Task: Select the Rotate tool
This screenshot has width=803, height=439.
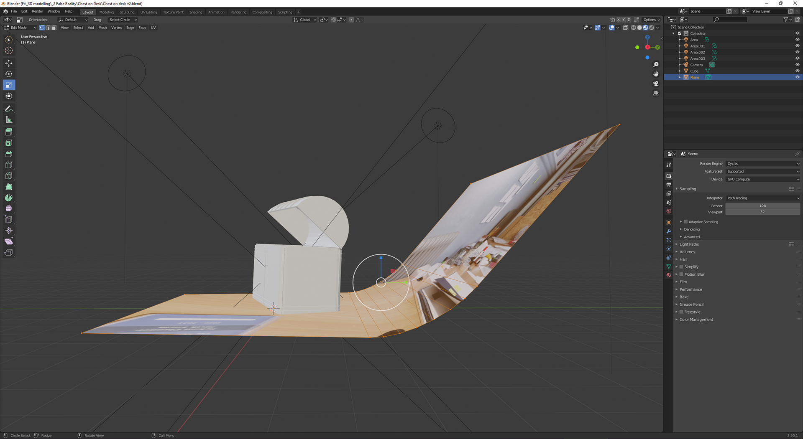Action: tap(9, 74)
